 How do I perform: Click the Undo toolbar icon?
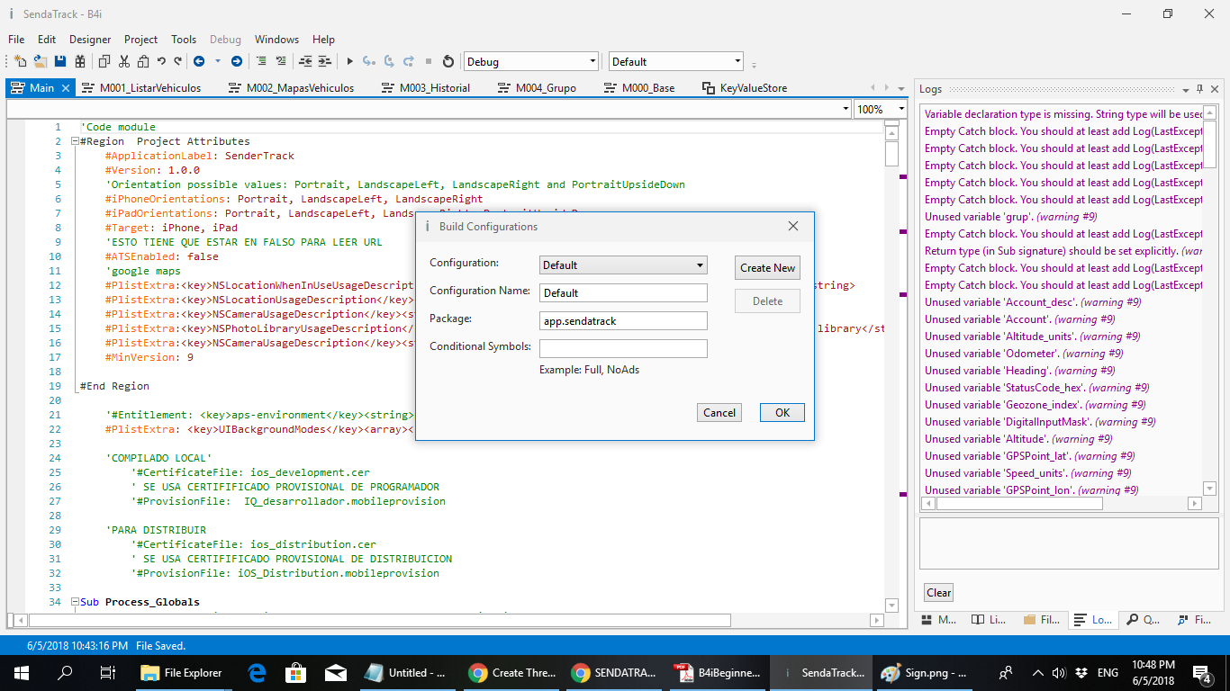click(x=161, y=62)
